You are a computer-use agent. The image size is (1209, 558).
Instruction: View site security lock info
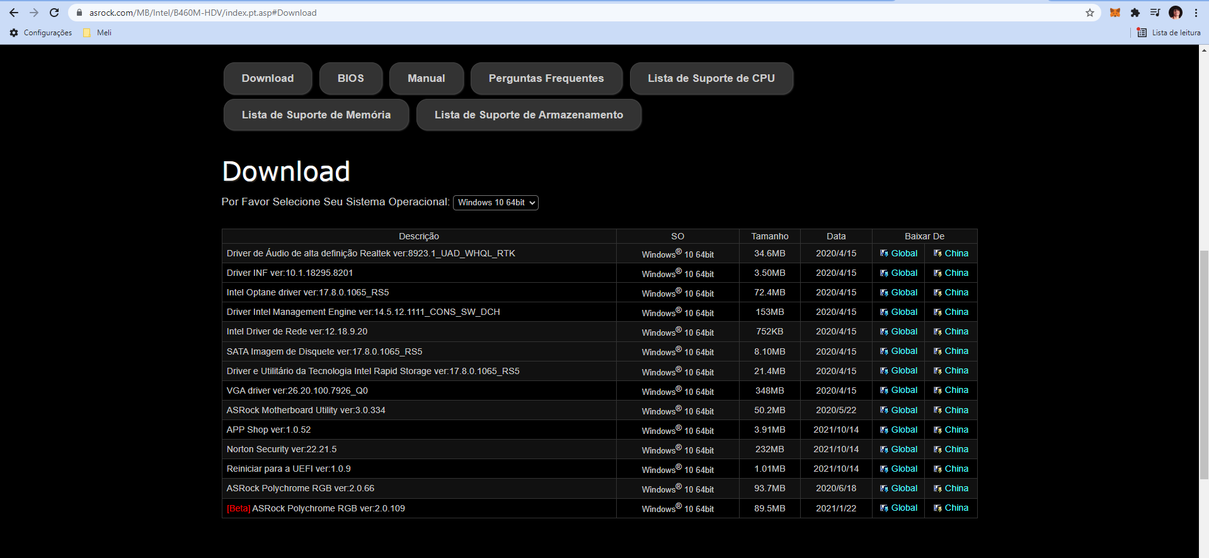click(x=79, y=13)
